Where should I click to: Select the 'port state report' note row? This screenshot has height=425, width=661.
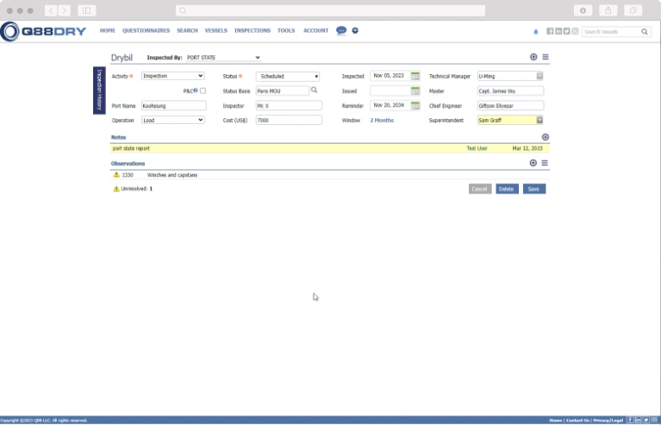click(x=330, y=148)
